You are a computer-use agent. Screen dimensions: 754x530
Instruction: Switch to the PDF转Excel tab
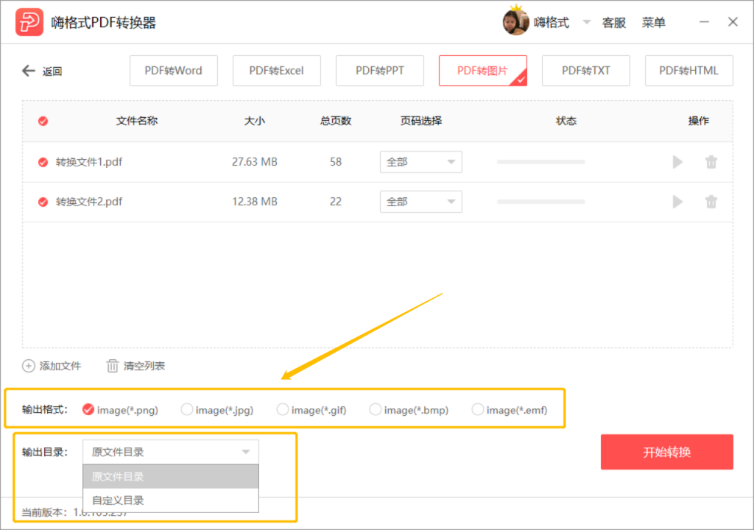(x=277, y=71)
